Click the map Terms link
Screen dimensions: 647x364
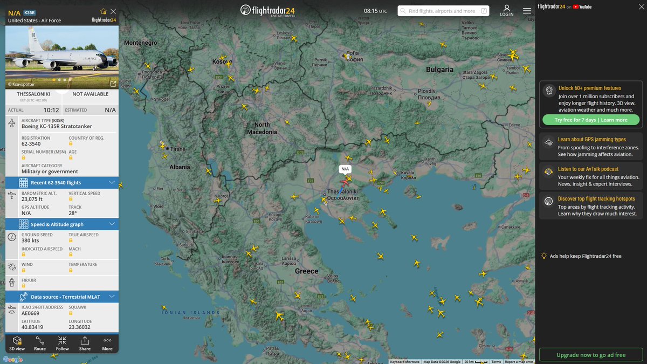point(496,362)
